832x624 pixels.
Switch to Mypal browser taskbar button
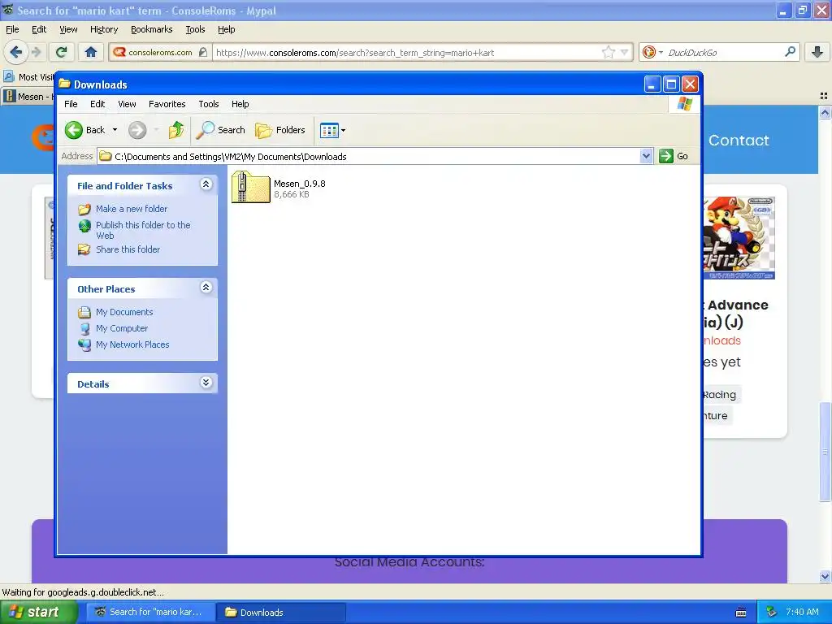150,613
